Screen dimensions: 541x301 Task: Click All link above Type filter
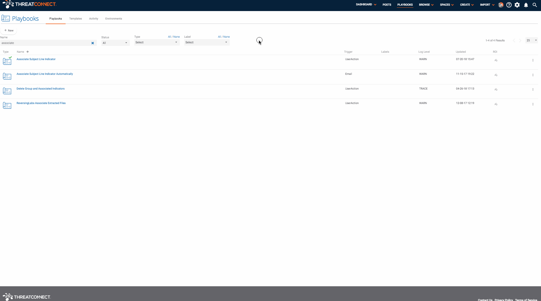coord(170,37)
